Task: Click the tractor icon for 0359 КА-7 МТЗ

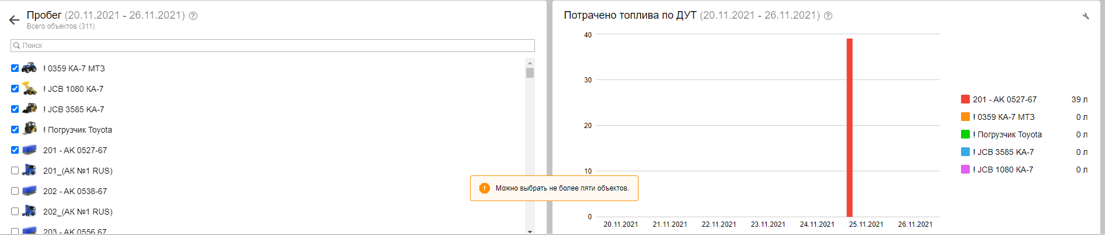Action: [x=29, y=68]
